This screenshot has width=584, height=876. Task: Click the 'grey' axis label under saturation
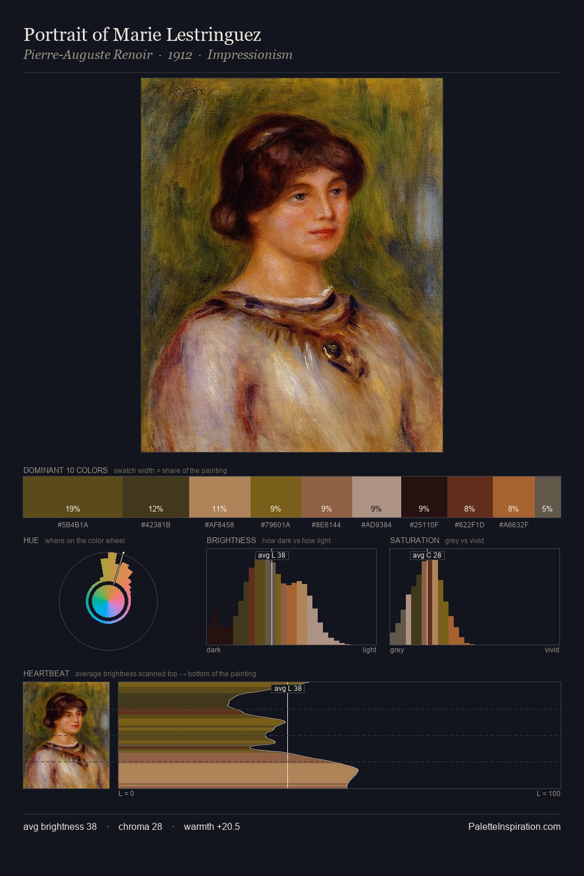[x=397, y=650]
